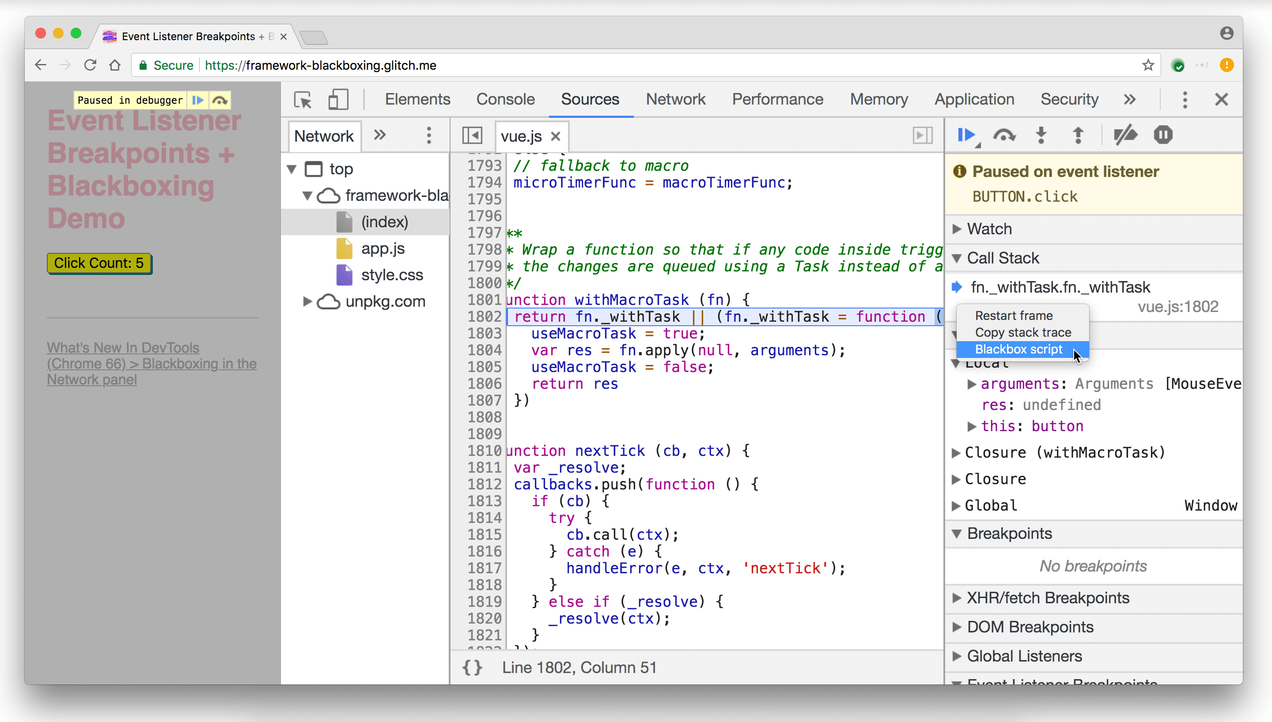Click the Pause on exceptions icon
The width and height of the screenshot is (1272, 722).
coord(1163,135)
